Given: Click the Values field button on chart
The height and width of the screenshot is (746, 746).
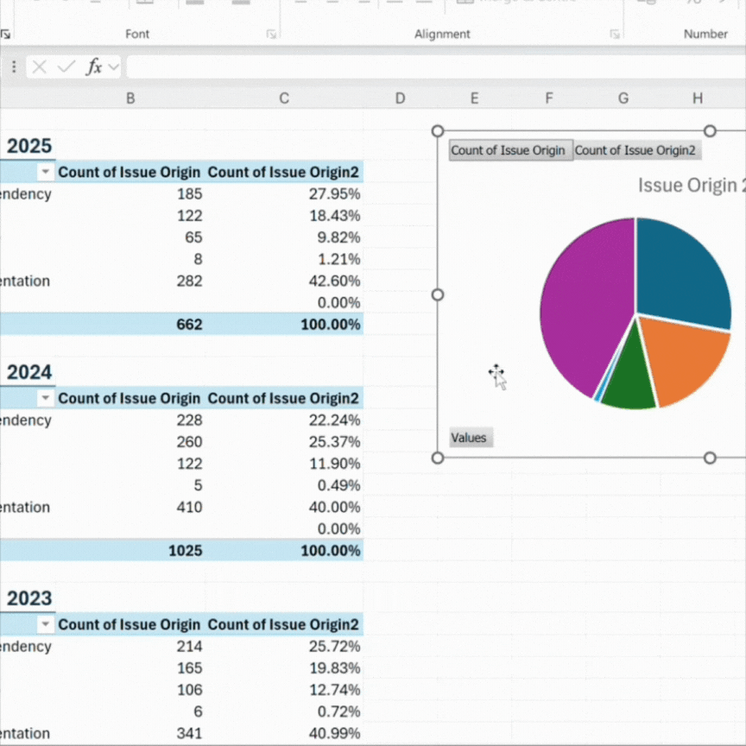Looking at the screenshot, I should (469, 438).
